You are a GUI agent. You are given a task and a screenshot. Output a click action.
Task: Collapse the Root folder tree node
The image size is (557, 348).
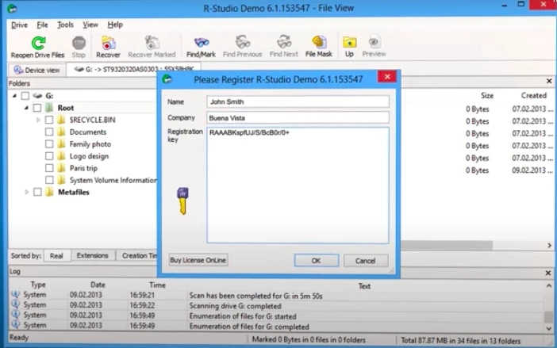(26, 108)
